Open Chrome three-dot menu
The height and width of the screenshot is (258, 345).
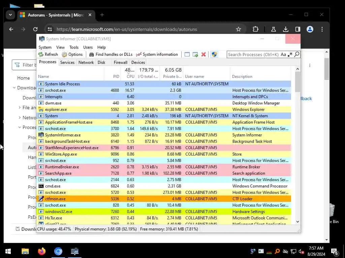click(x=322, y=29)
